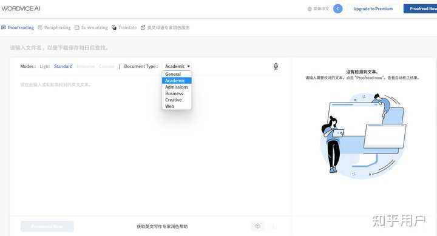Open the user avatar account menu
The image size is (437, 236).
click(338, 9)
